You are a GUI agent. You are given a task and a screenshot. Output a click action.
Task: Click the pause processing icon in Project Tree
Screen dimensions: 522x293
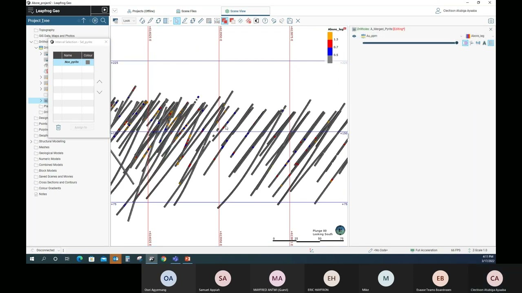[95, 20]
